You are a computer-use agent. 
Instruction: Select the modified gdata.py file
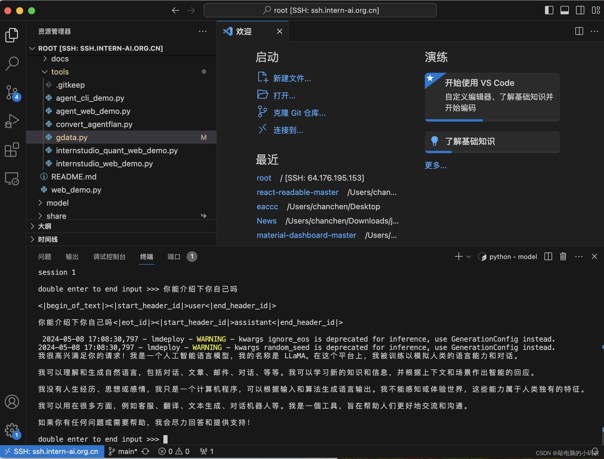pos(121,137)
